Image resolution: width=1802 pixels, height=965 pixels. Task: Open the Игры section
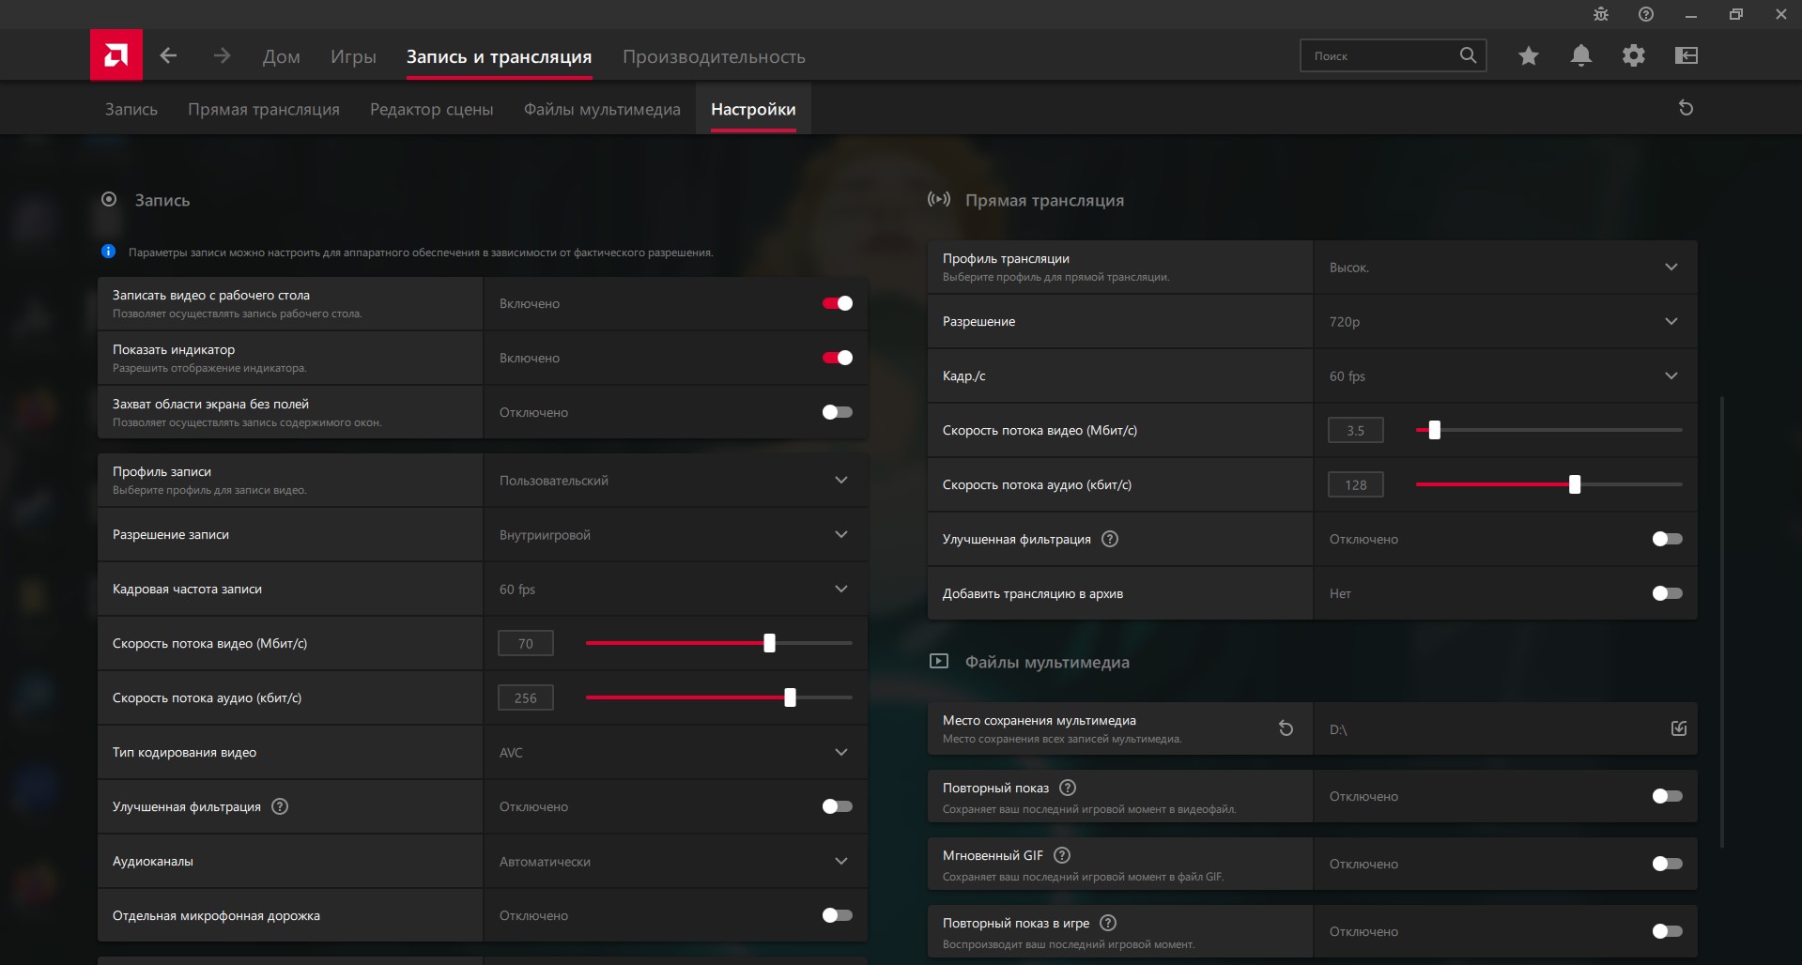353,56
